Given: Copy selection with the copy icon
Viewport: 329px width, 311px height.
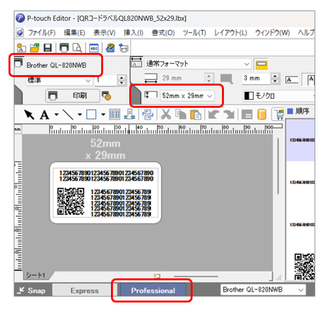Looking at the screenshot, I should click(x=181, y=114).
